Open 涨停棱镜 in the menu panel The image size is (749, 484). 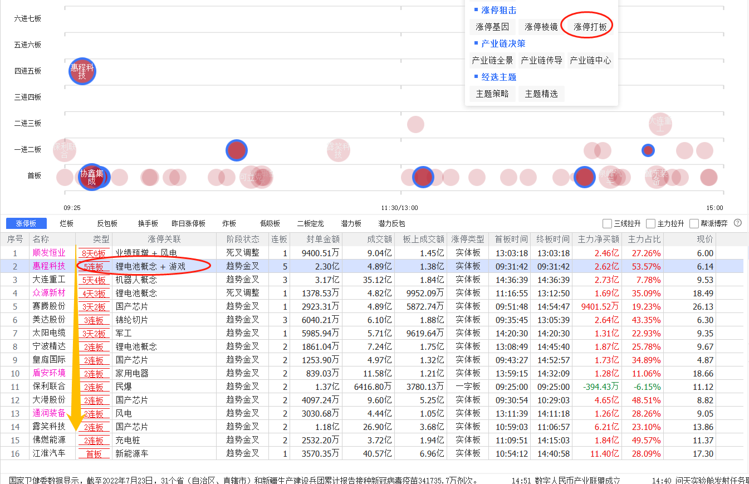click(541, 27)
